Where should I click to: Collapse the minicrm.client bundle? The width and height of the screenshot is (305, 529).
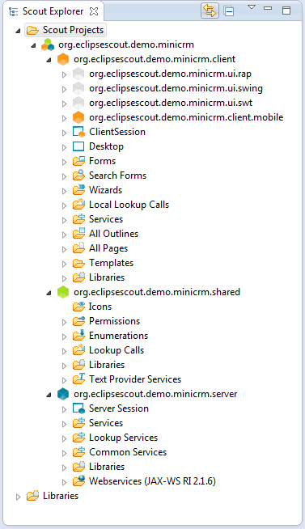(x=49, y=60)
